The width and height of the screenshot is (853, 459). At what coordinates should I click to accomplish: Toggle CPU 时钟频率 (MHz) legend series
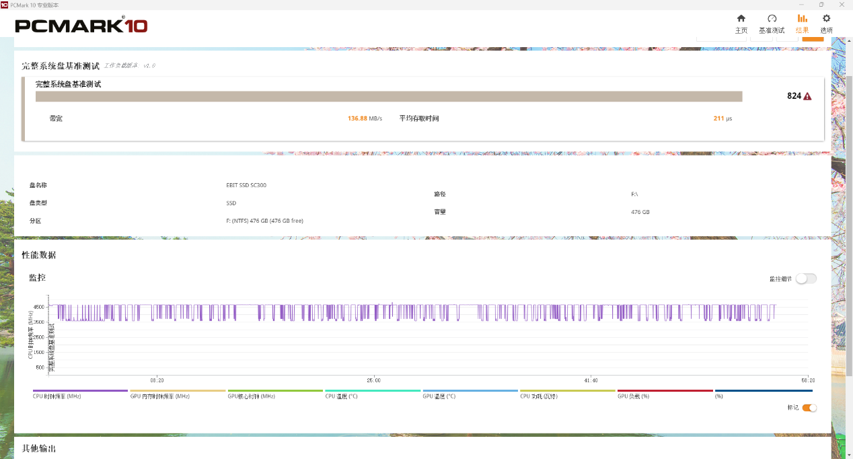click(x=57, y=396)
